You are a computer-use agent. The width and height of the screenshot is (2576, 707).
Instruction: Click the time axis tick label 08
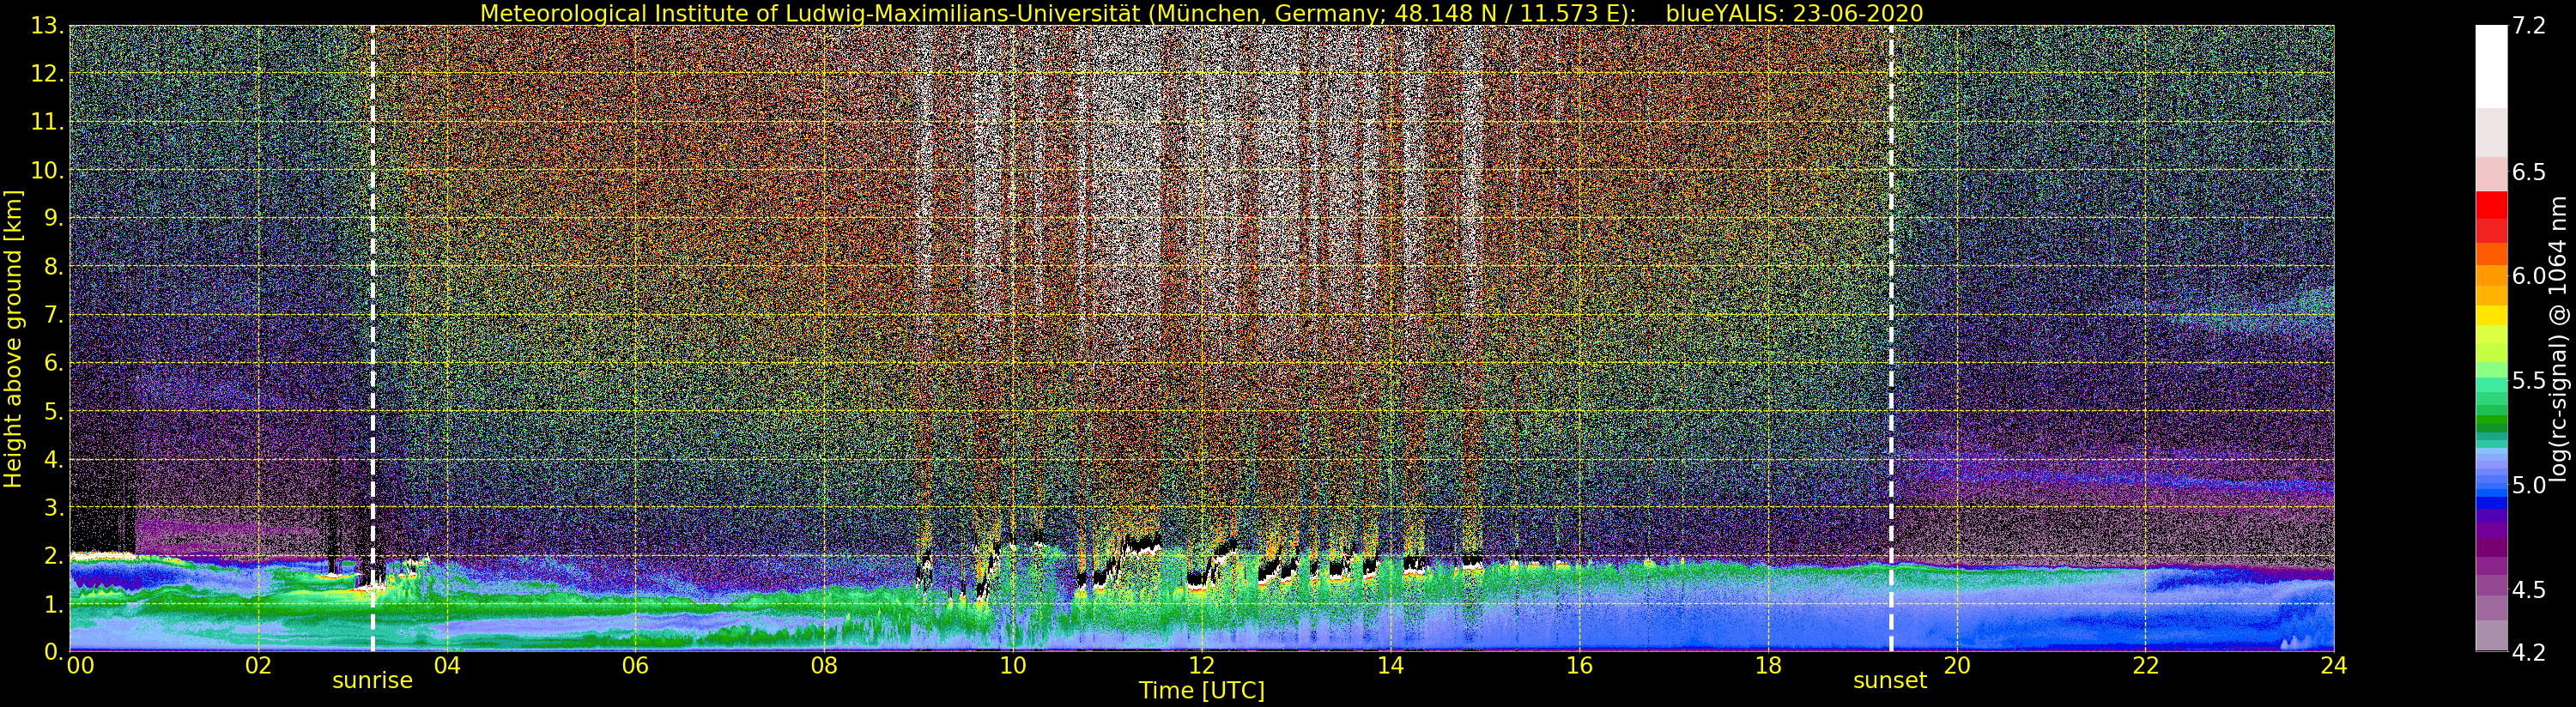tap(824, 666)
